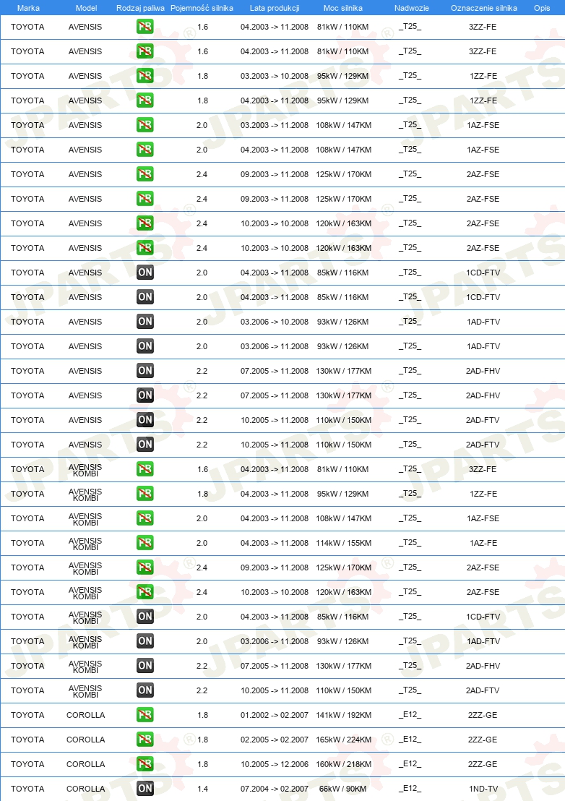Click 1CD-FTV engine code in Avensis Kombi row
The height and width of the screenshot is (801, 565).
(x=483, y=617)
